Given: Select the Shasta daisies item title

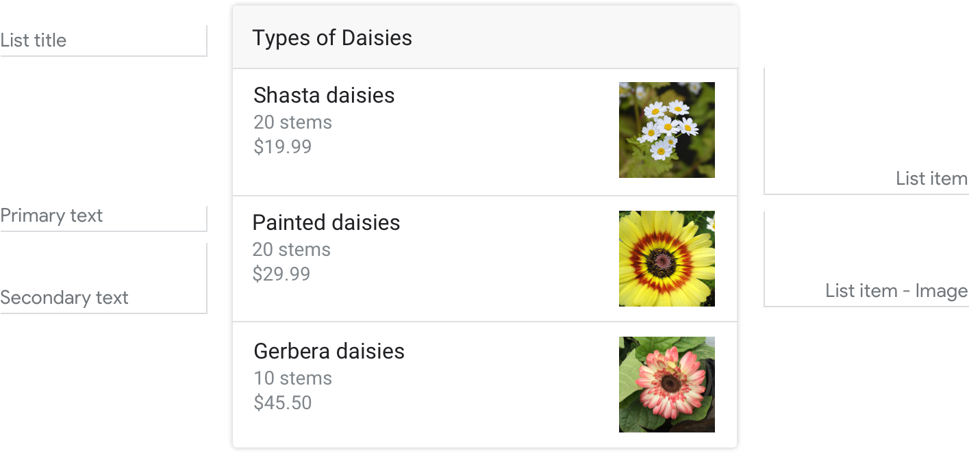Looking at the screenshot, I should pos(324,95).
